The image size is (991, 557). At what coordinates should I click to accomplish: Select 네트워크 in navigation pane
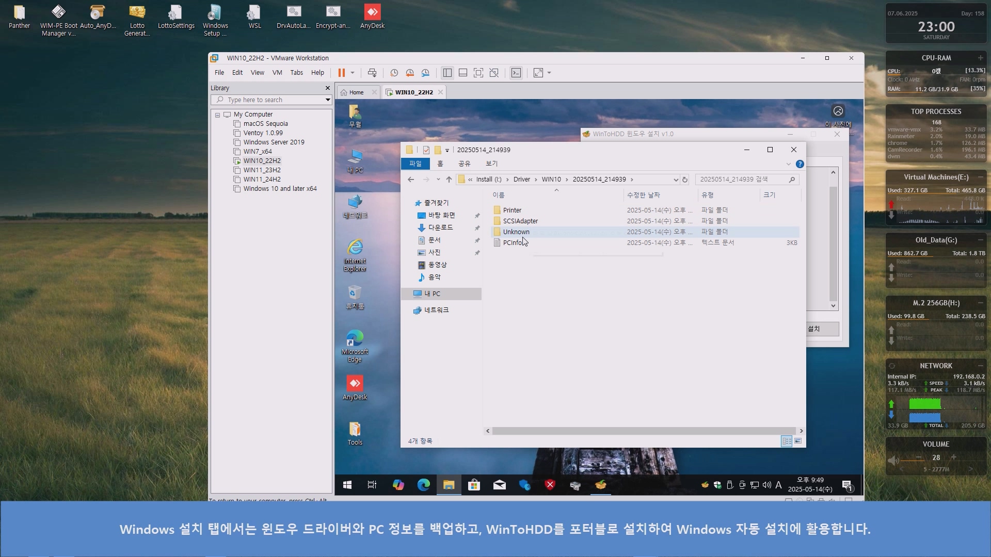pos(436,310)
